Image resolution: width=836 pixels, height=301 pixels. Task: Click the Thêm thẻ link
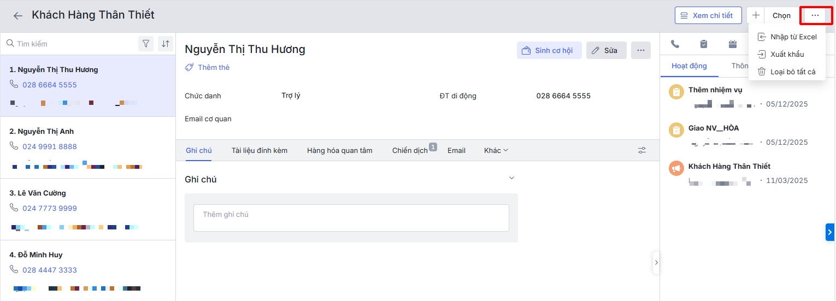pyautogui.click(x=213, y=67)
